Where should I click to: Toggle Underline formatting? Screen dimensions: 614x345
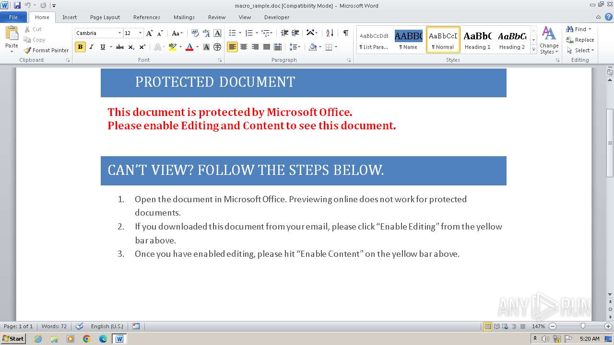coord(103,47)
